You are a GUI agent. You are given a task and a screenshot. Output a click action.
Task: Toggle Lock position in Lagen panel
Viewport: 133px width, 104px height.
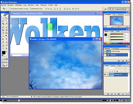tap(115, 71)
